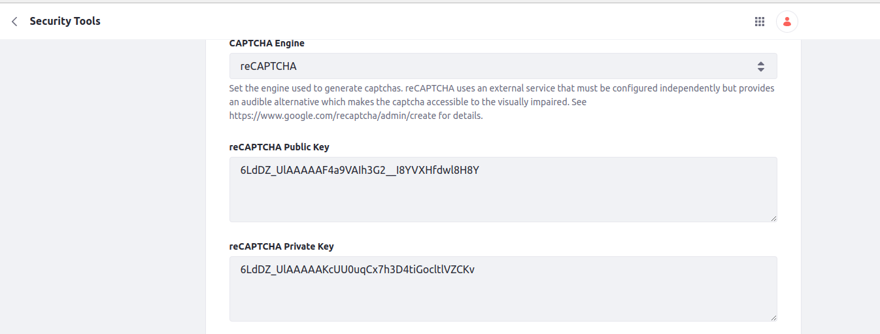Click the CAPTCHA Engine field label

click(x=267, y=43)
